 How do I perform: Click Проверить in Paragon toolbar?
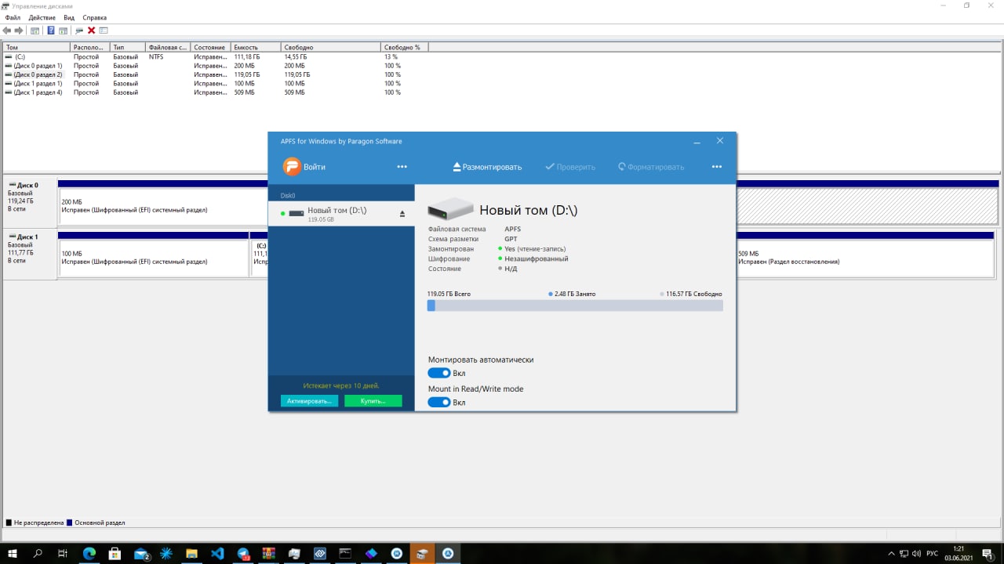click(570, 167)
